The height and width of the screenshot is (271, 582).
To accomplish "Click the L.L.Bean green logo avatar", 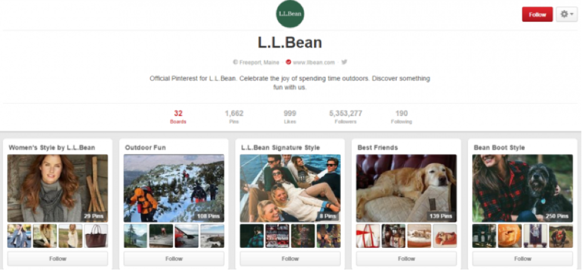I will (290, 14).
